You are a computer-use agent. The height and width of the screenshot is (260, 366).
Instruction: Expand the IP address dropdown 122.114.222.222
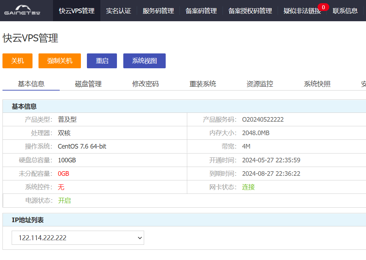pyautogui.click(x=78, y=238)
